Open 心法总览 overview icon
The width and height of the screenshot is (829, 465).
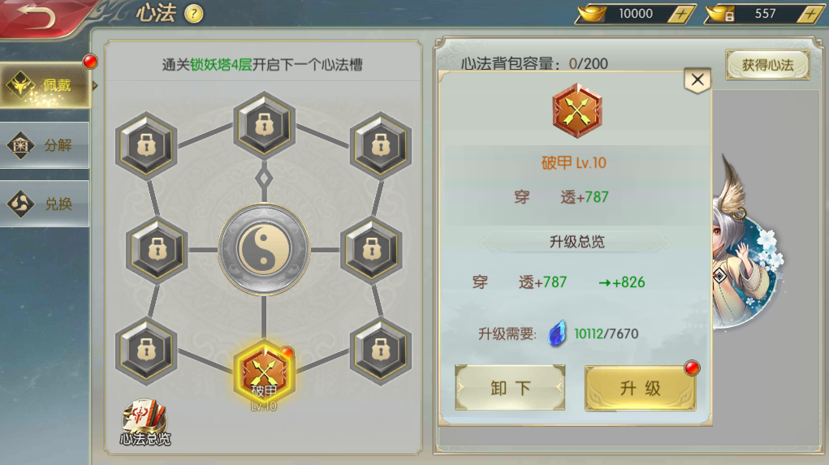coord(145,424)
